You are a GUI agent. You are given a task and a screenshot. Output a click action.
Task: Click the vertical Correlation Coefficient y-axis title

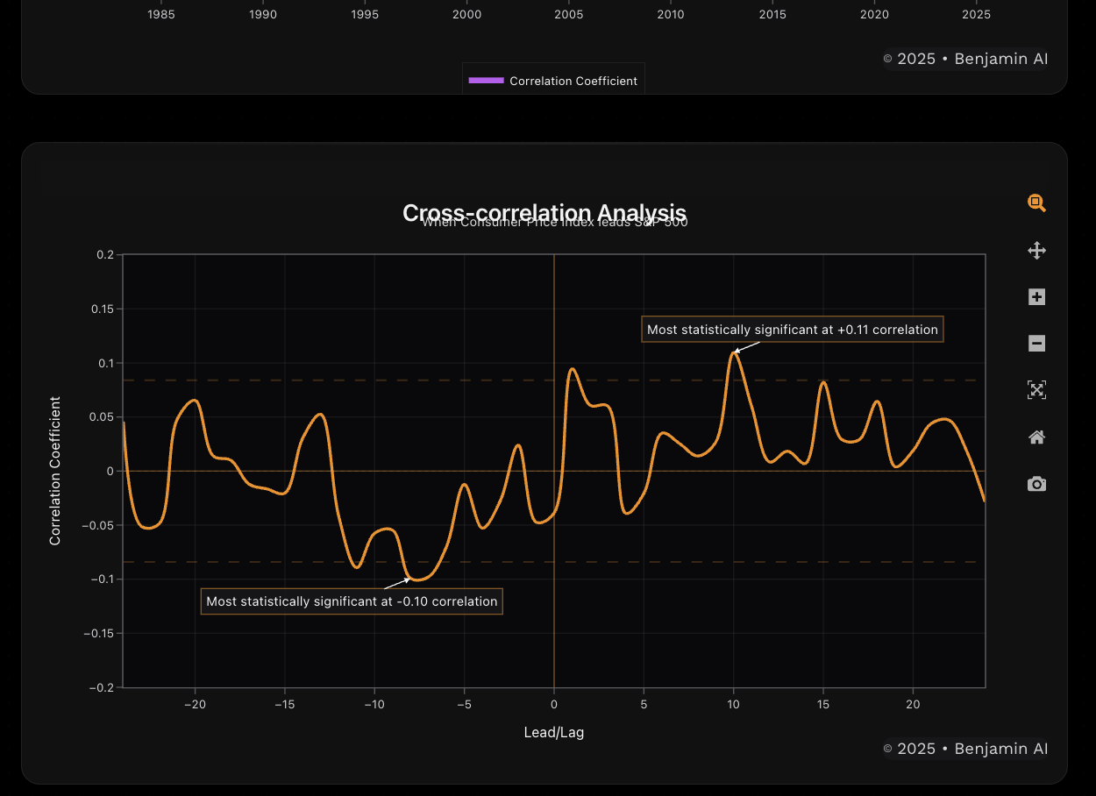pyautogui.click(x=55, y=471)
